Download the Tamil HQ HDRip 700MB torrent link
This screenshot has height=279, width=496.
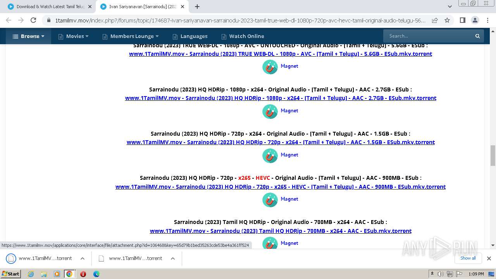coord(281,231)
